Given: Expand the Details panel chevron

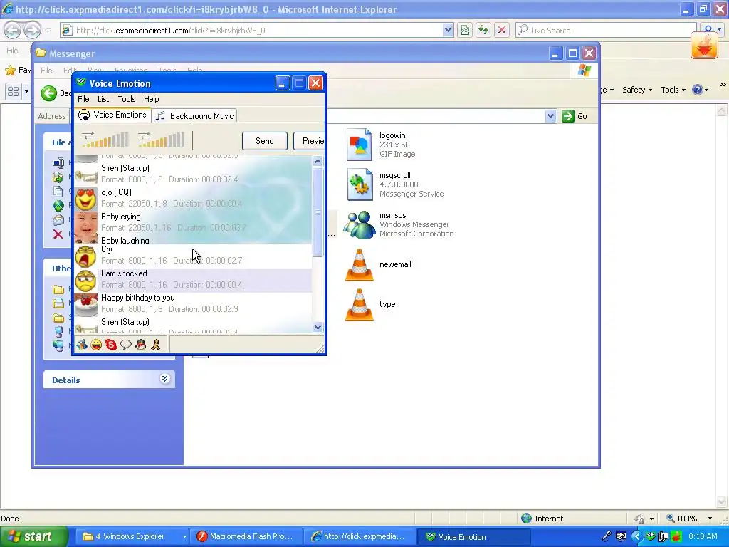Looking at the screenshot, I should (164, 379).
